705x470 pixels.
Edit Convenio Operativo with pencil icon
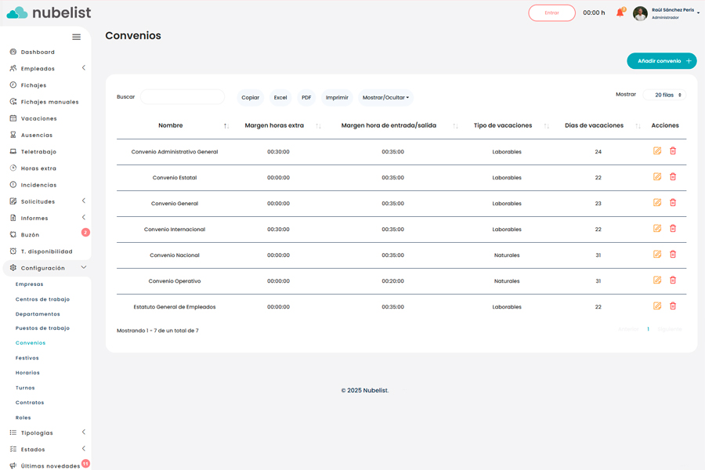pyautogui.click(x=656, y=280)
